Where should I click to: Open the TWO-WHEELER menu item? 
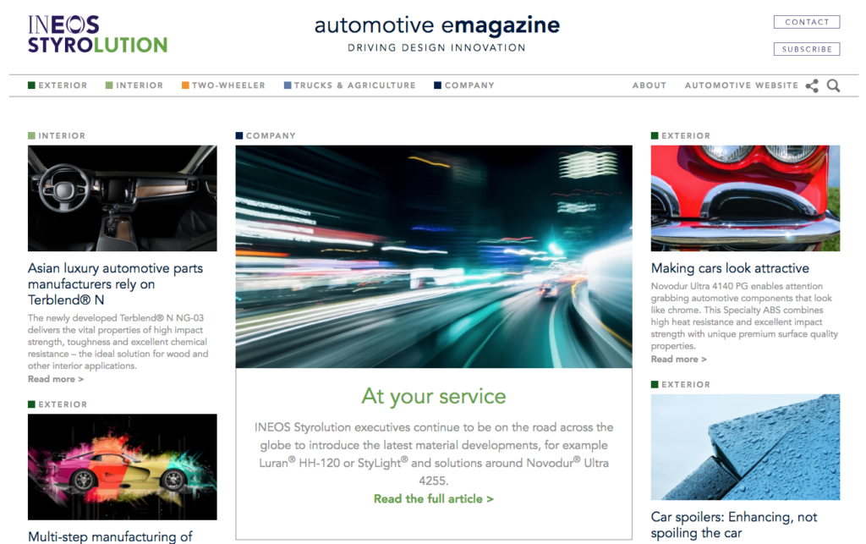pos(223,85)
